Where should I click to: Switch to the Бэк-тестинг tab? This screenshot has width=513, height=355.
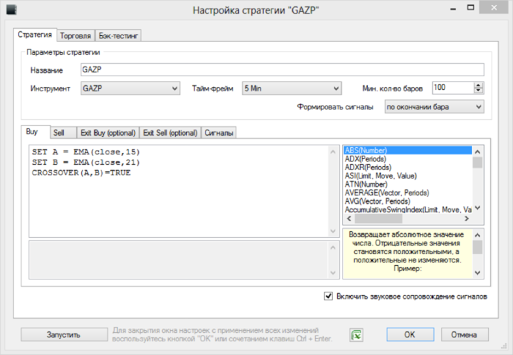click(118, 36)
